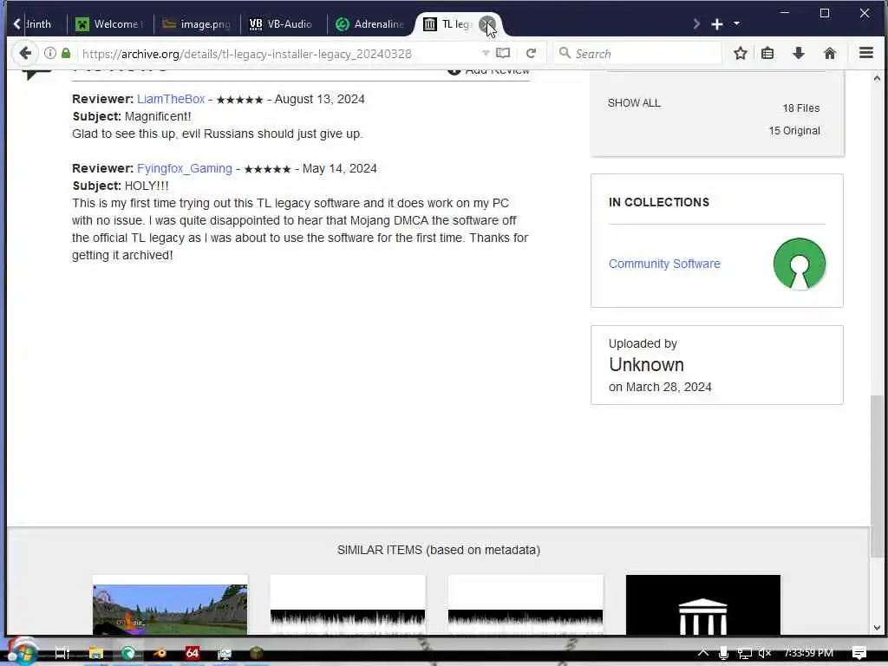
Task: Open the list all tabs dropdown
Action: (736, 23)
